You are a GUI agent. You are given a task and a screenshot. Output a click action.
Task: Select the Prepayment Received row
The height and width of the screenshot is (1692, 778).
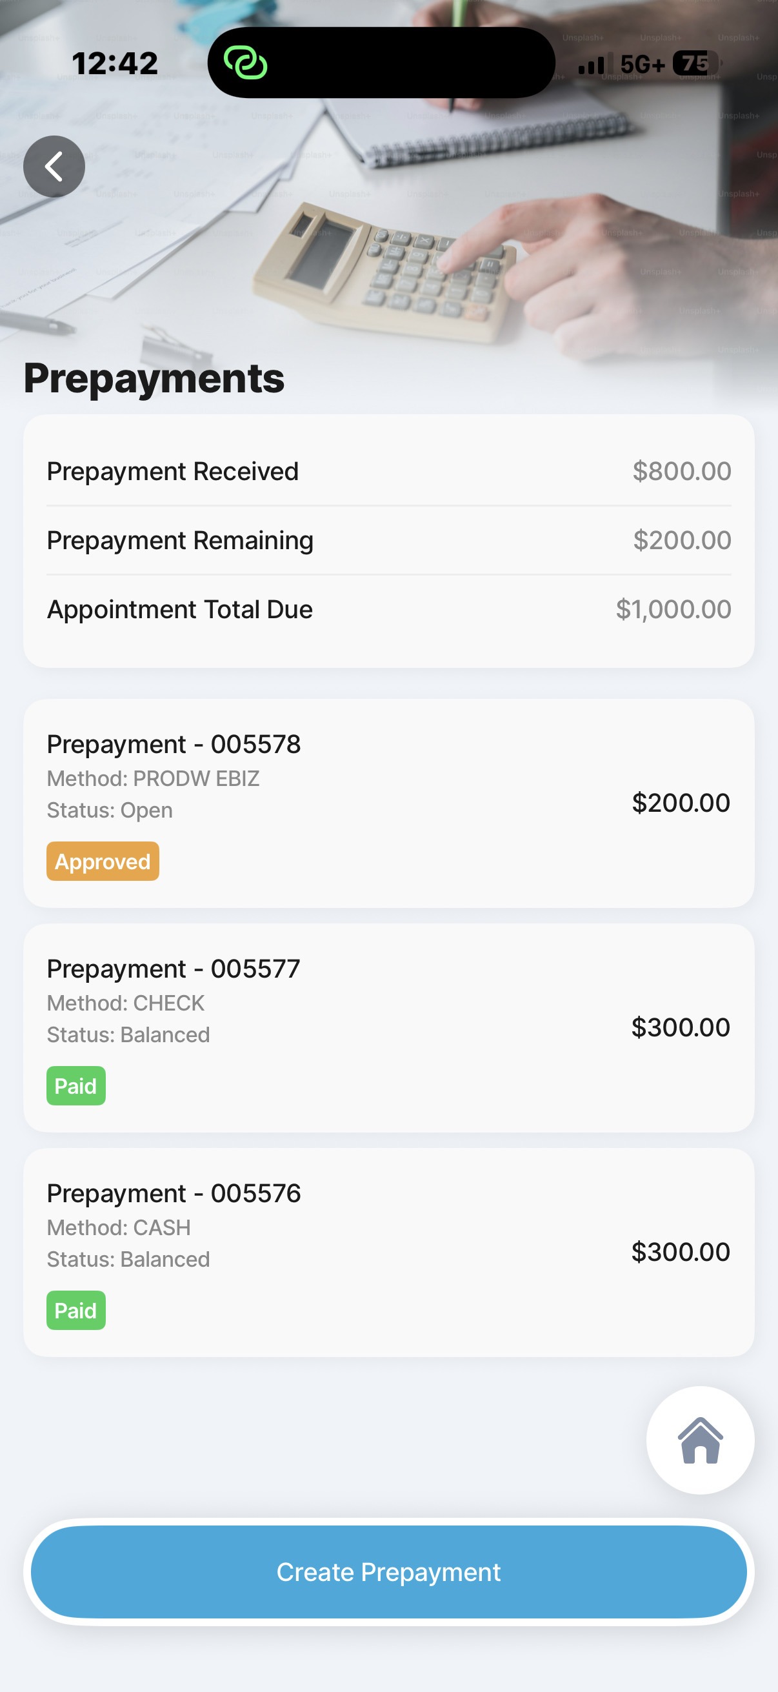[x=388, y=472]
